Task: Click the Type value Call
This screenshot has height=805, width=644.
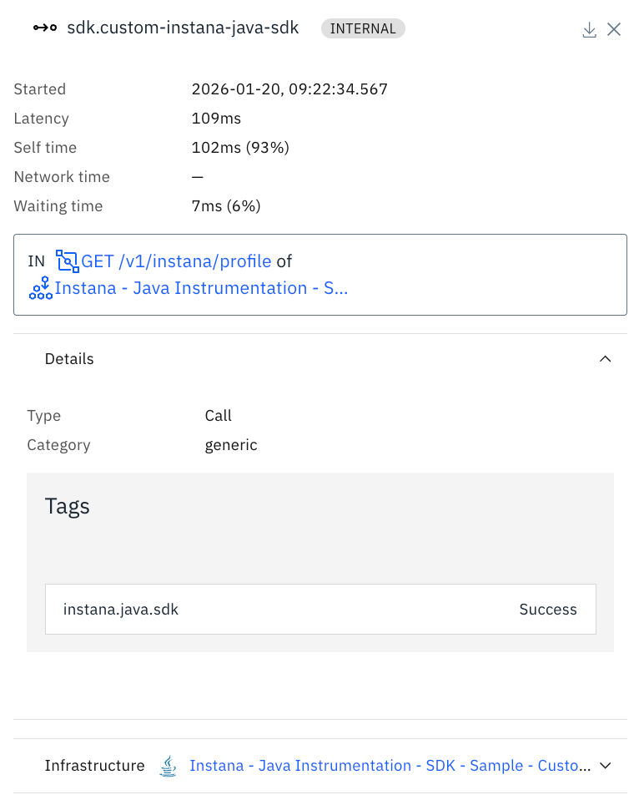Action: click(219, 416)
